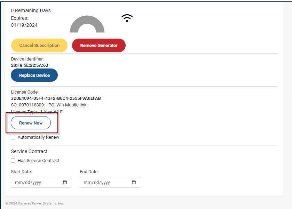The width and height of the screenshot is (292, 209).
Task: Click the Wi-Fi signal icon
Action: click(x=127, y=18)
